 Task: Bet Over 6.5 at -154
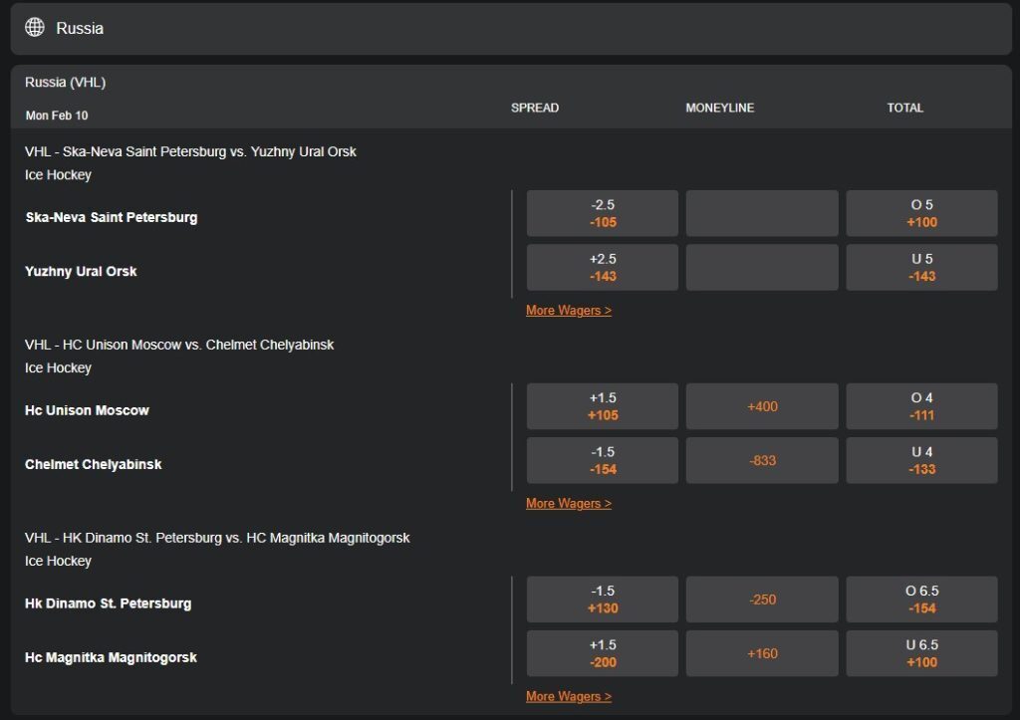point(921,600)
